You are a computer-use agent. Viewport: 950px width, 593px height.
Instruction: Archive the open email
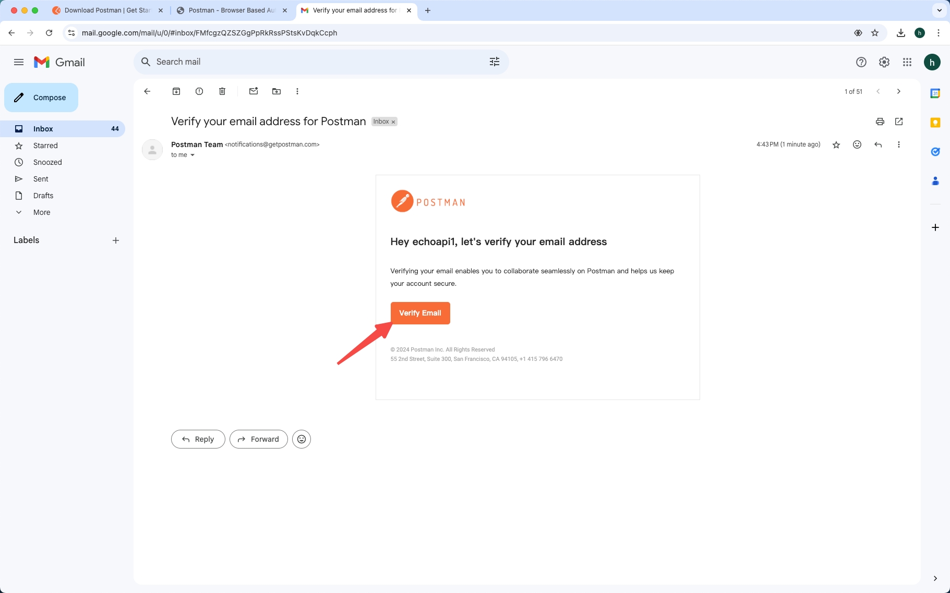[176, 91]
